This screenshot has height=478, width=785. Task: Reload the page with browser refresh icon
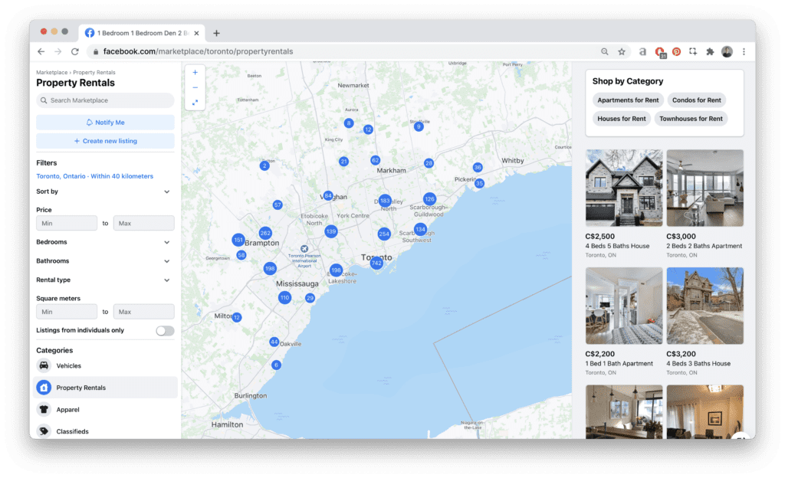coord(75,51)
